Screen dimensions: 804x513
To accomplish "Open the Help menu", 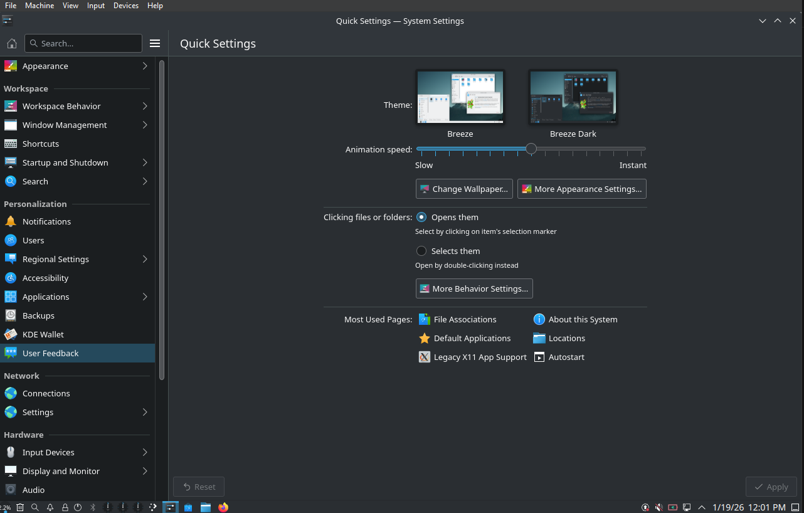I will point(155,6).
